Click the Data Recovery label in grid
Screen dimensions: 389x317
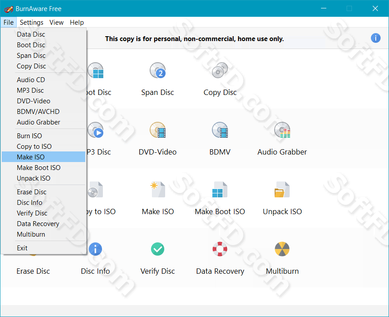click(220, 271)
